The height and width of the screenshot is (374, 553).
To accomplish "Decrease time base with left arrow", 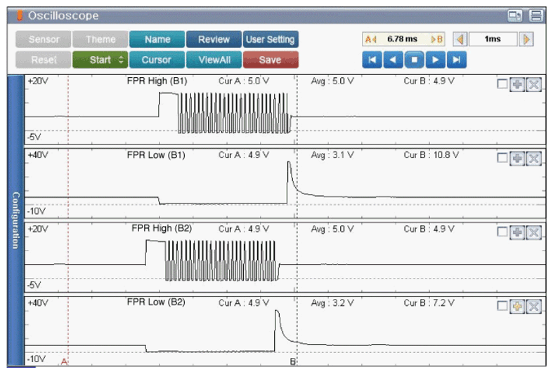I will click(x=460, y=39).
